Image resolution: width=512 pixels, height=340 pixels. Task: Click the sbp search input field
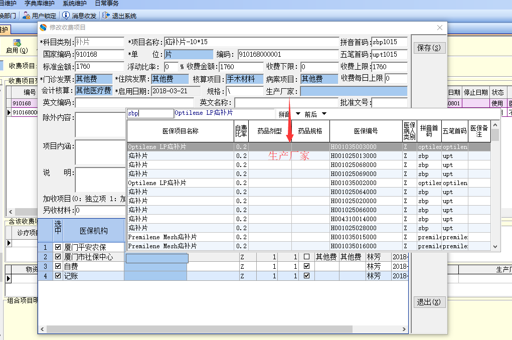(150, 113)
